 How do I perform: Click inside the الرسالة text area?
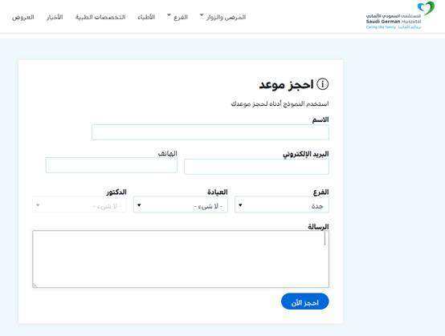(181, 259)
